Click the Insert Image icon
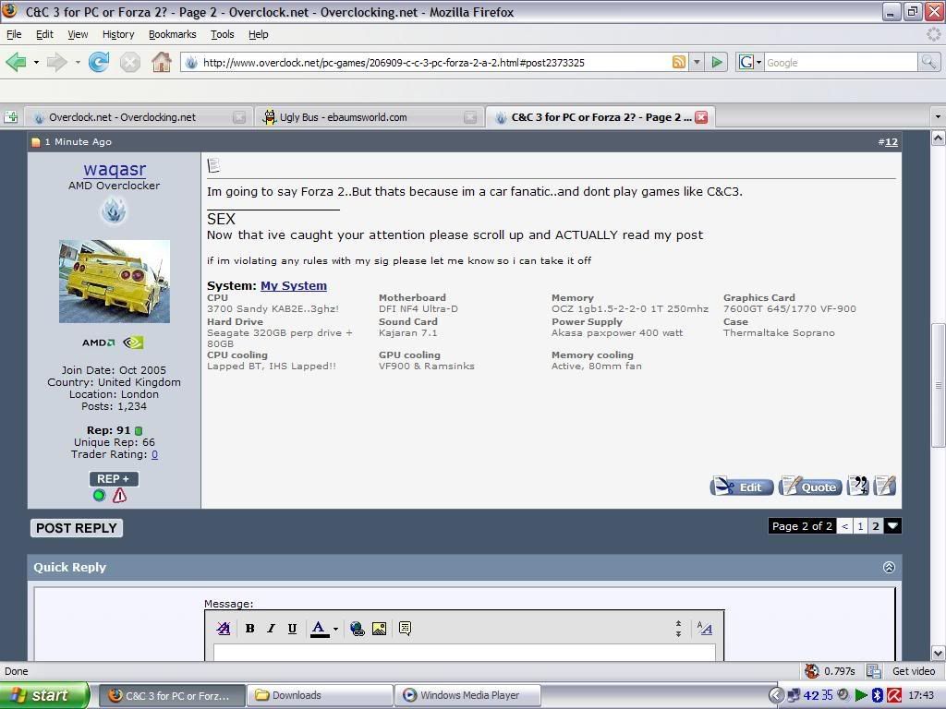Image resolution: width=946 pixels, height=709 pixels. pos(380,629)
